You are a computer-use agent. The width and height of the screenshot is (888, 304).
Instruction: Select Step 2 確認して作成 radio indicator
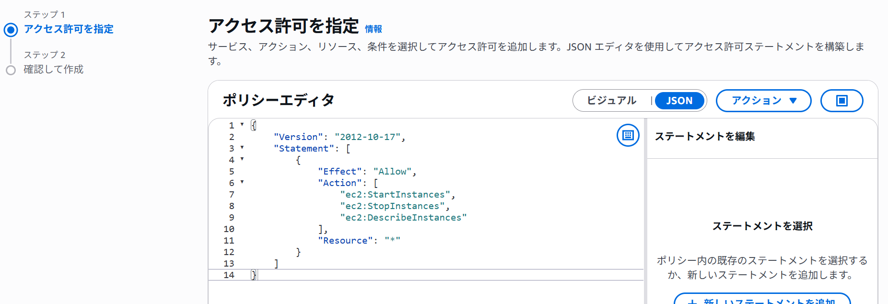click(x=11, y=70)
